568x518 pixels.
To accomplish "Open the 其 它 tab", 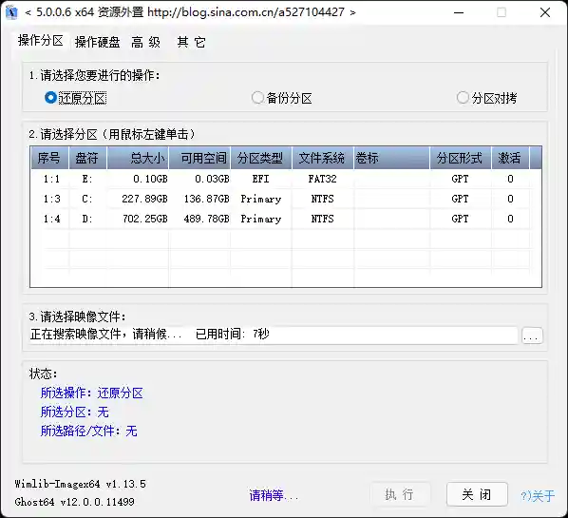I will pyautogui.click(x=191, y=42).
